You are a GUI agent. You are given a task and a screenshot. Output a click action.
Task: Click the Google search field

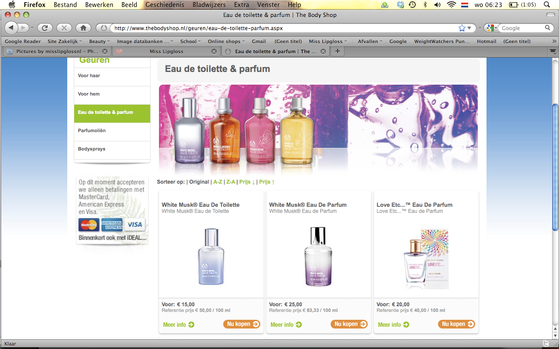522,28
